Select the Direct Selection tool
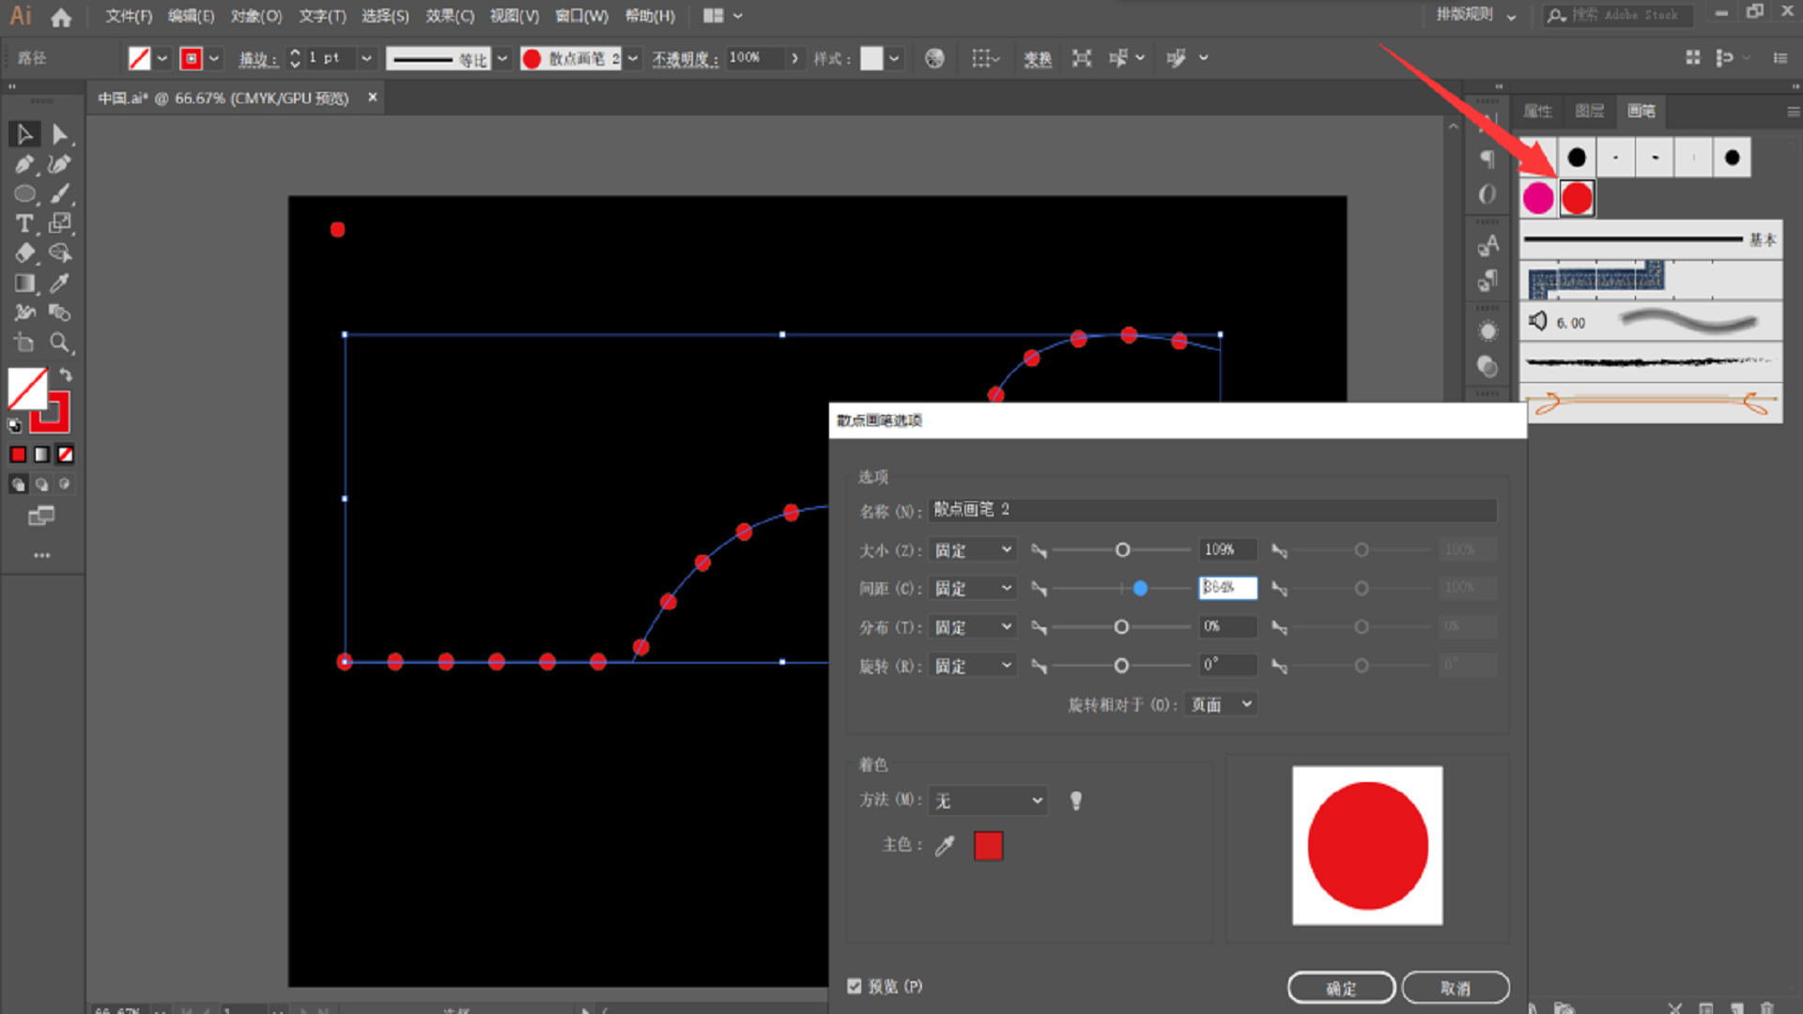The image size is (1803, 1014). click(x=59, y=134)
